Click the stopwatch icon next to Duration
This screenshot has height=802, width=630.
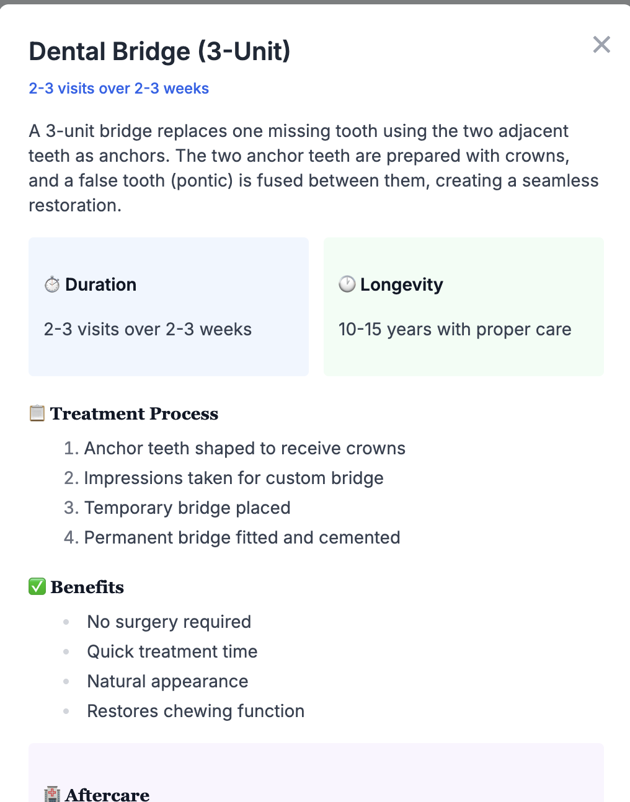[x=52, y=284]
